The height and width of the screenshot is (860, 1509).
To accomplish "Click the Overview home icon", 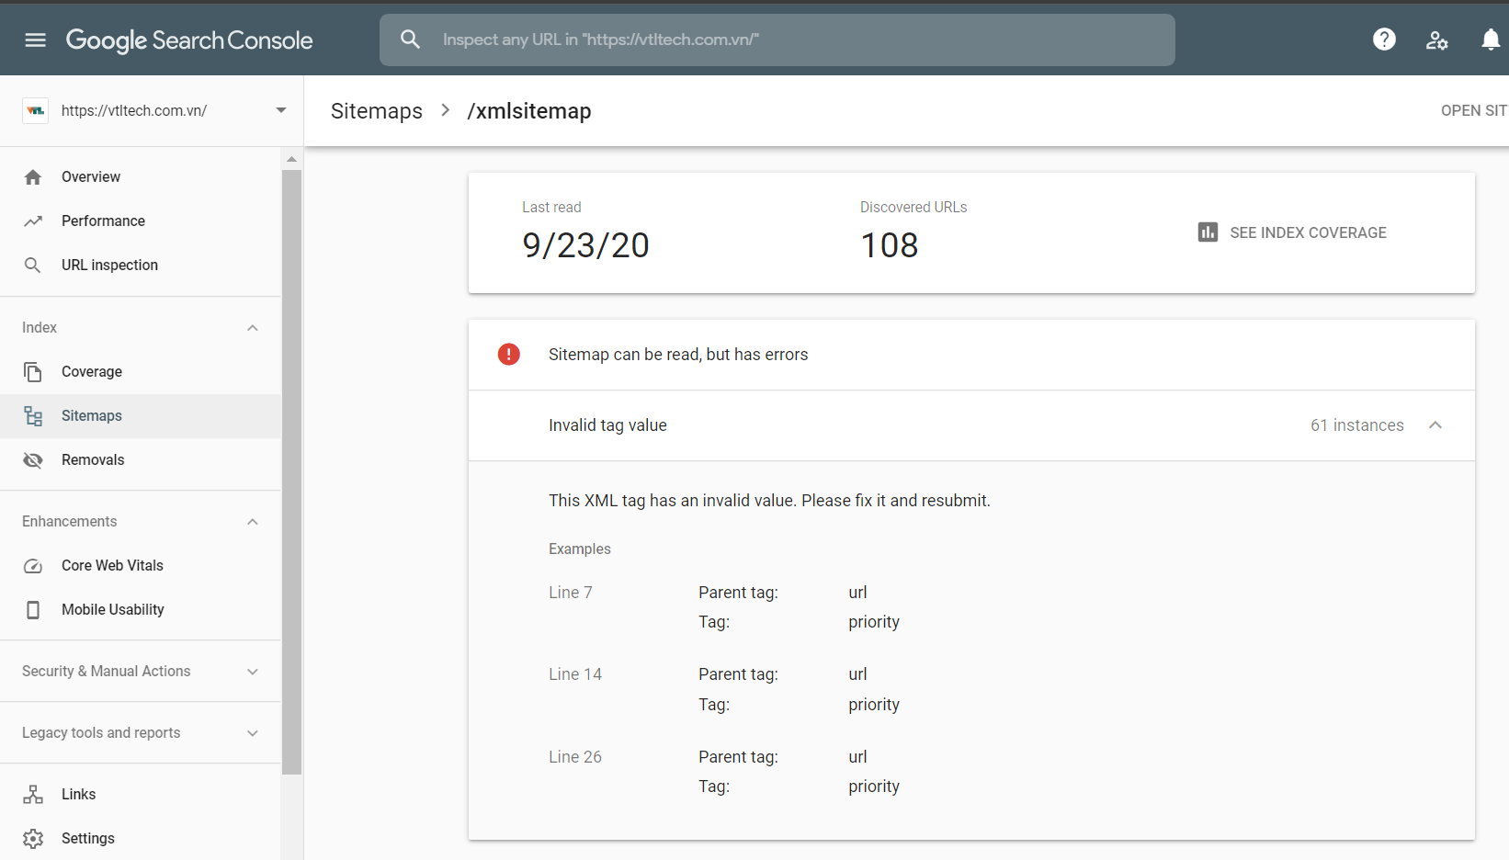I will [x=33, y=177].
